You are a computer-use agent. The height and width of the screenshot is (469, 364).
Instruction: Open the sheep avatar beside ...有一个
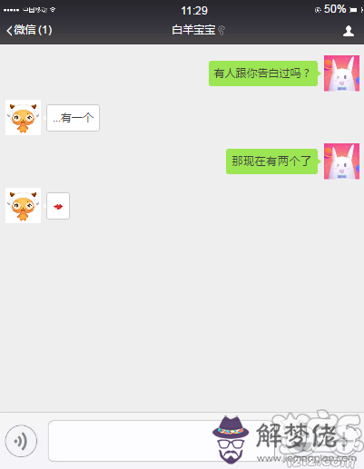(23, 117)
